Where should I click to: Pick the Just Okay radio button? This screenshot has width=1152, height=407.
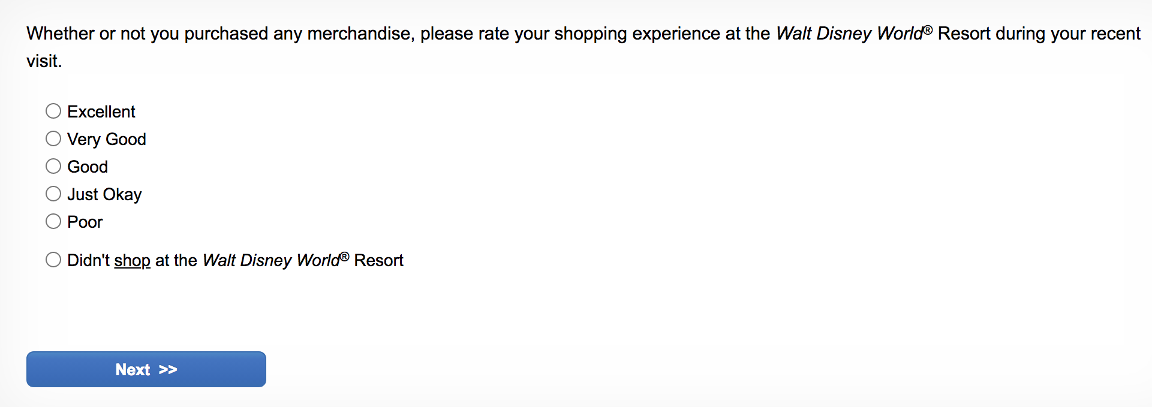tap(53, 194)
